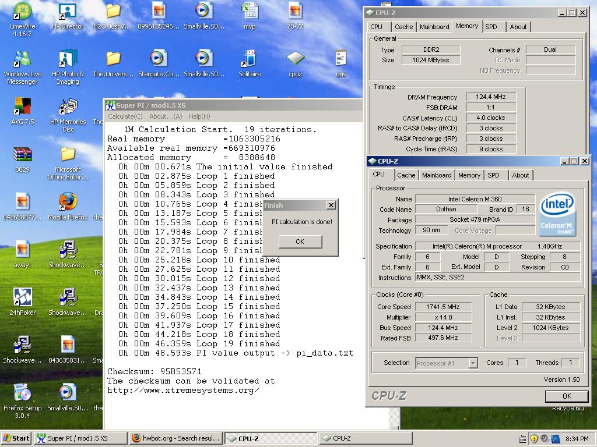Switch to Cache tab in front CPU-Z
Screen dimensions: 597x447
(406, 175)
